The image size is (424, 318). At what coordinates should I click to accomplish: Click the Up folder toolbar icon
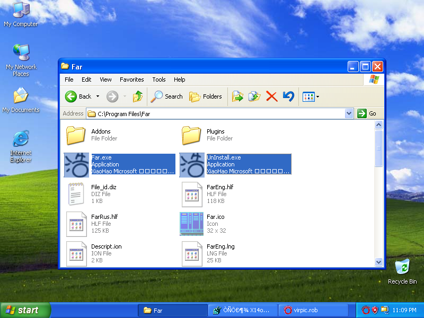point(138,96)
